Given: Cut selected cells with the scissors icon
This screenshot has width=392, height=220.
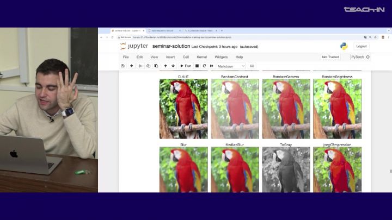Looking at the screenshot, I should tap(140, 66).
